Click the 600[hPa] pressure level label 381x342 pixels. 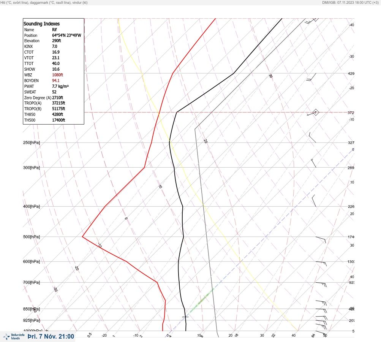32,261
